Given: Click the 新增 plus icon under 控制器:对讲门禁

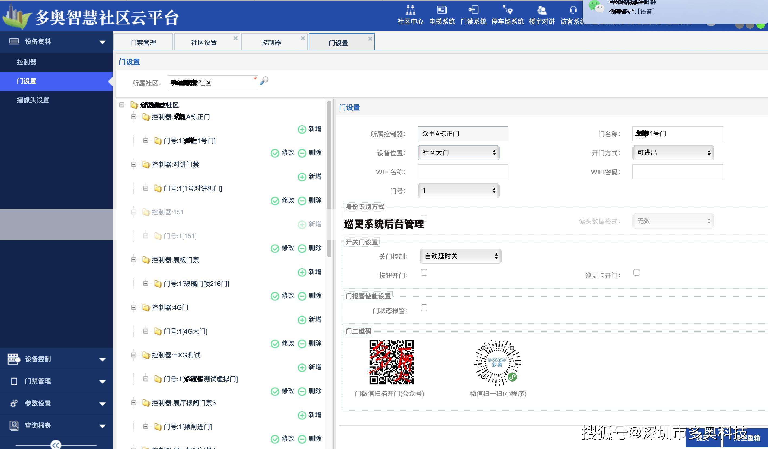Looking at the screenshot, I should [x=302, y=177].
